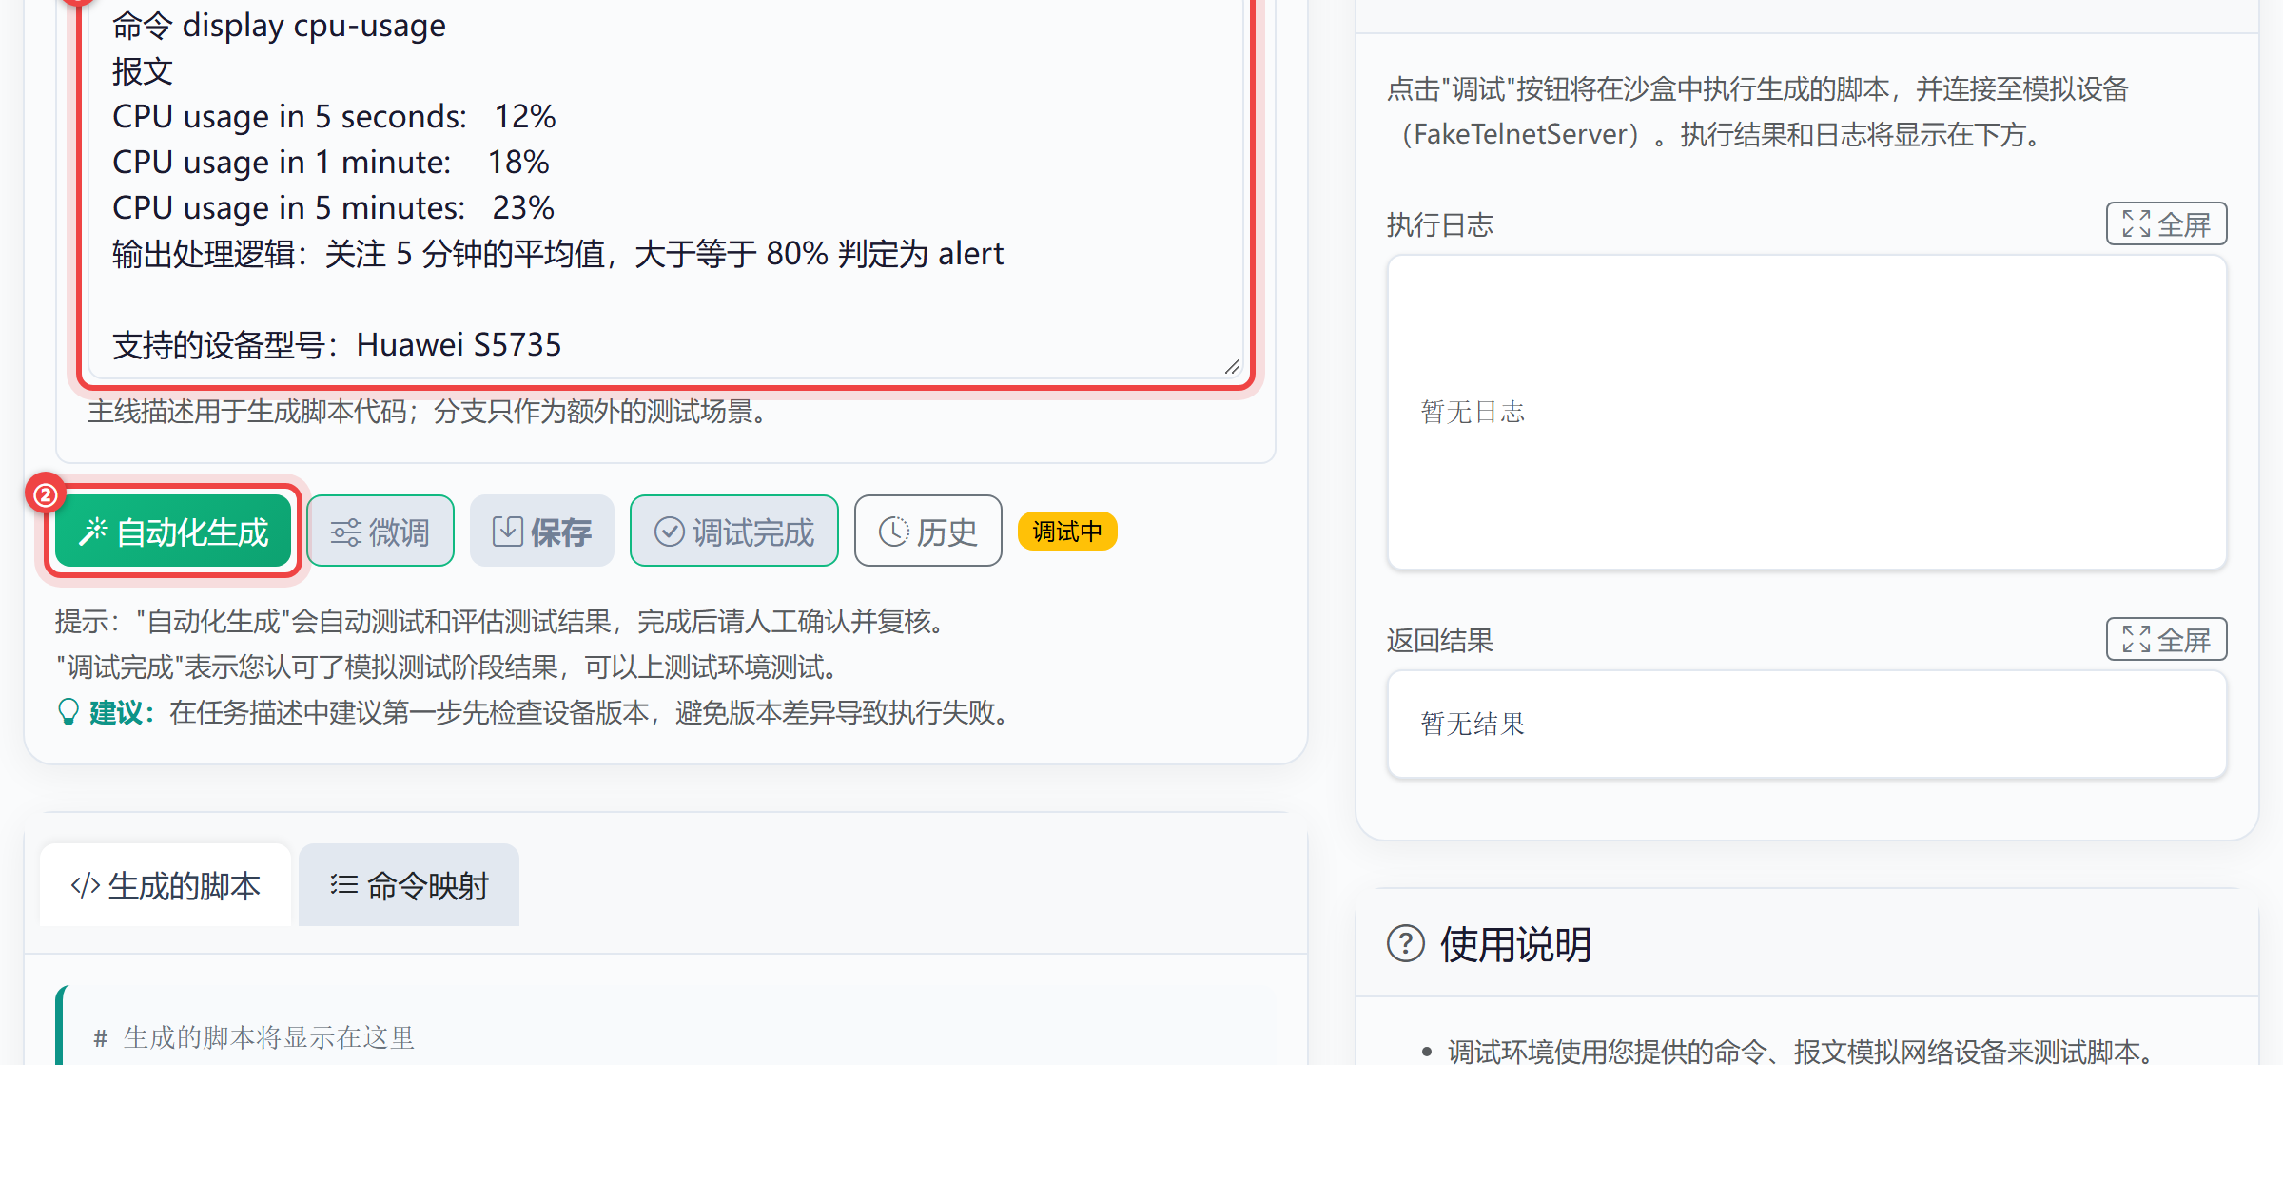Click the text 支持的设备型号: Huawei S5735
This screenshot has width=2283, height=1179.
tap(337, 345)
